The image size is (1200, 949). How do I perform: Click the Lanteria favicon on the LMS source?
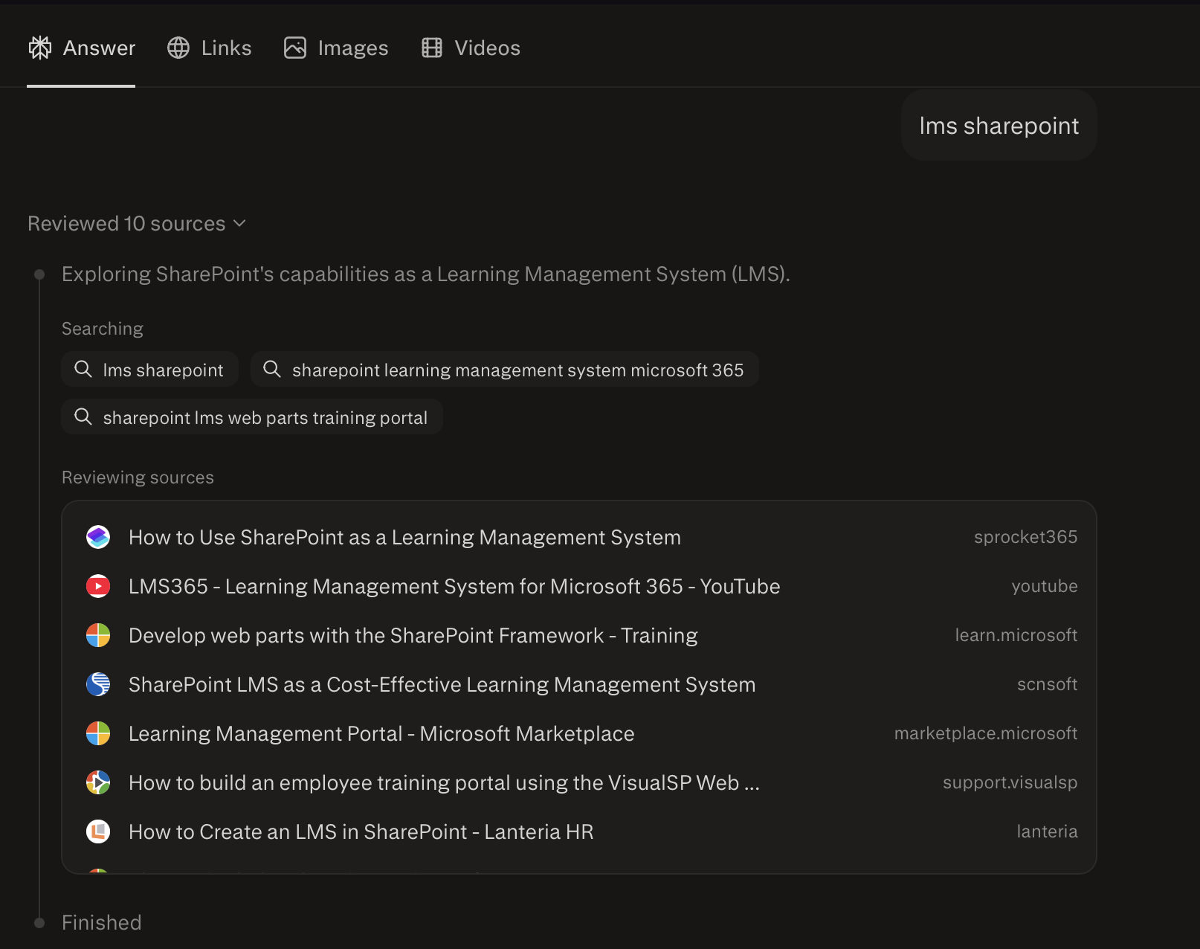point(97,831)
